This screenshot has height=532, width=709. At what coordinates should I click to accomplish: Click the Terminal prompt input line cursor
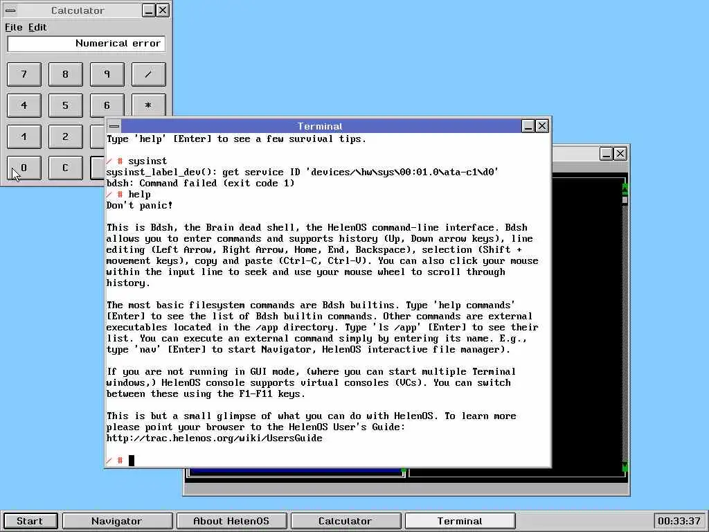[x=132, y=461]
